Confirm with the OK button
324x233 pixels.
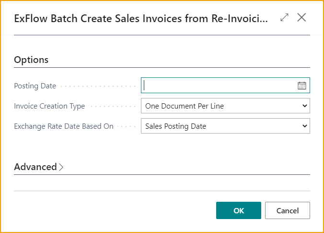[x=239, y=210]
